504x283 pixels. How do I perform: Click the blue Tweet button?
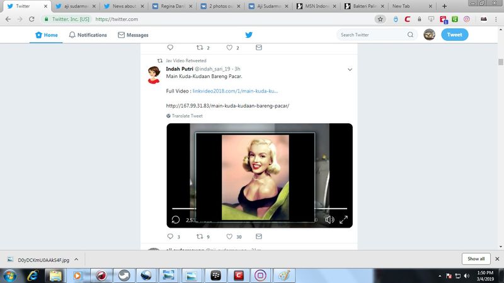tap(454, 35)
